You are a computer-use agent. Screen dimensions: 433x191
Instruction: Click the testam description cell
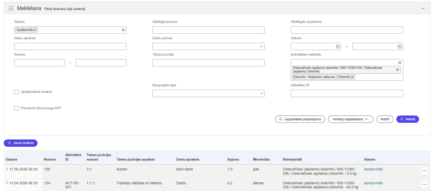122,169
